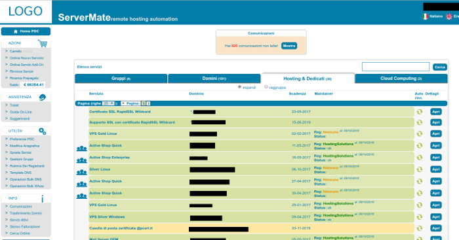Open 'Ricarica Prepagato' link
The height and width of the screenshot is (240, 459).
coord(24,78)
